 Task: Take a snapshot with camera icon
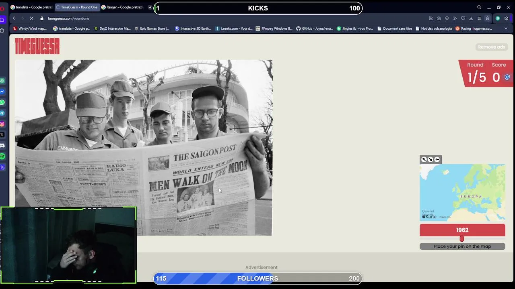tap(439, 18)
